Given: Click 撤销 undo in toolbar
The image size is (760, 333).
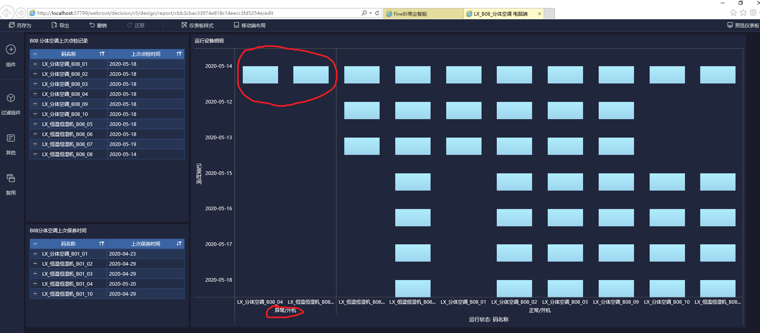Looking at the screenshot, I should click(98, 25).
